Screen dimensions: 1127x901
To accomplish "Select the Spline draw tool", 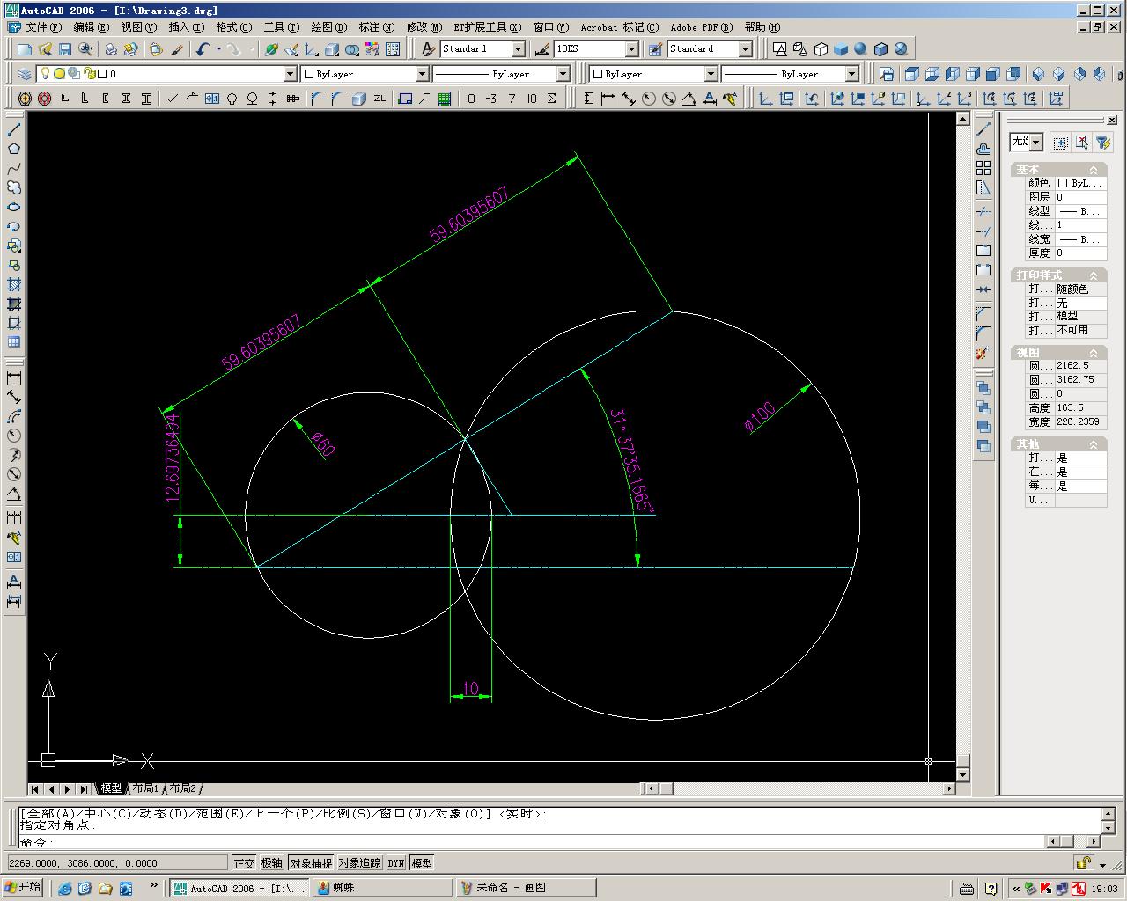I will click(x=14, y=168).
